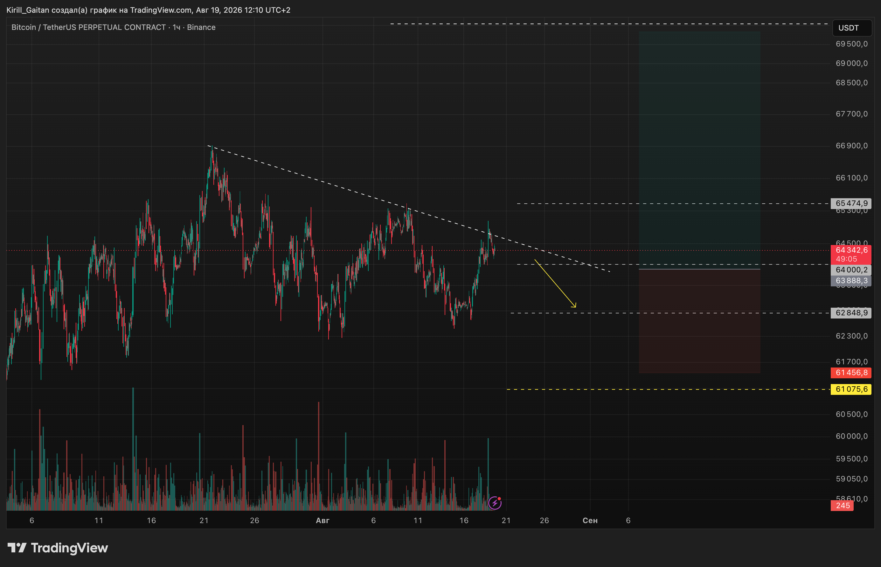Screen dimensions: 881x567
Task: Click the Авг month label on time axis
Action: click(323, 521)
